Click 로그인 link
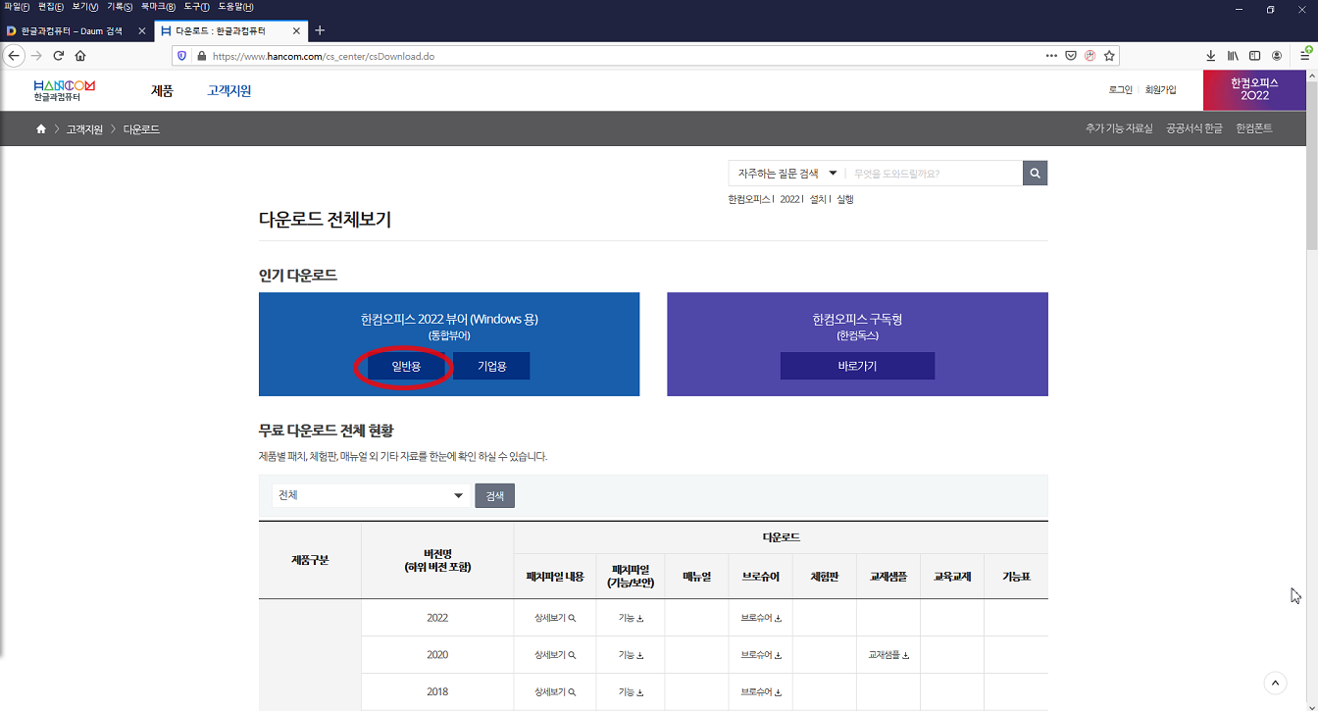Screen dimensions: 1318x711 tap(1120, 90)
